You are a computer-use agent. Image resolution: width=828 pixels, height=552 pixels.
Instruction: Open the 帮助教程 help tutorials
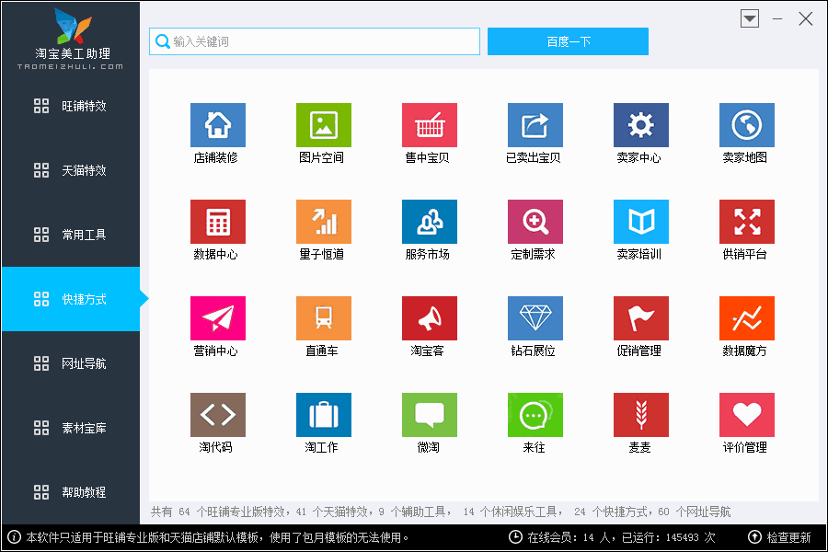point(69,492)
